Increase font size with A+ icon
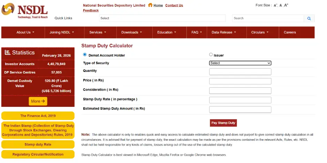 (x=286, y=5)
